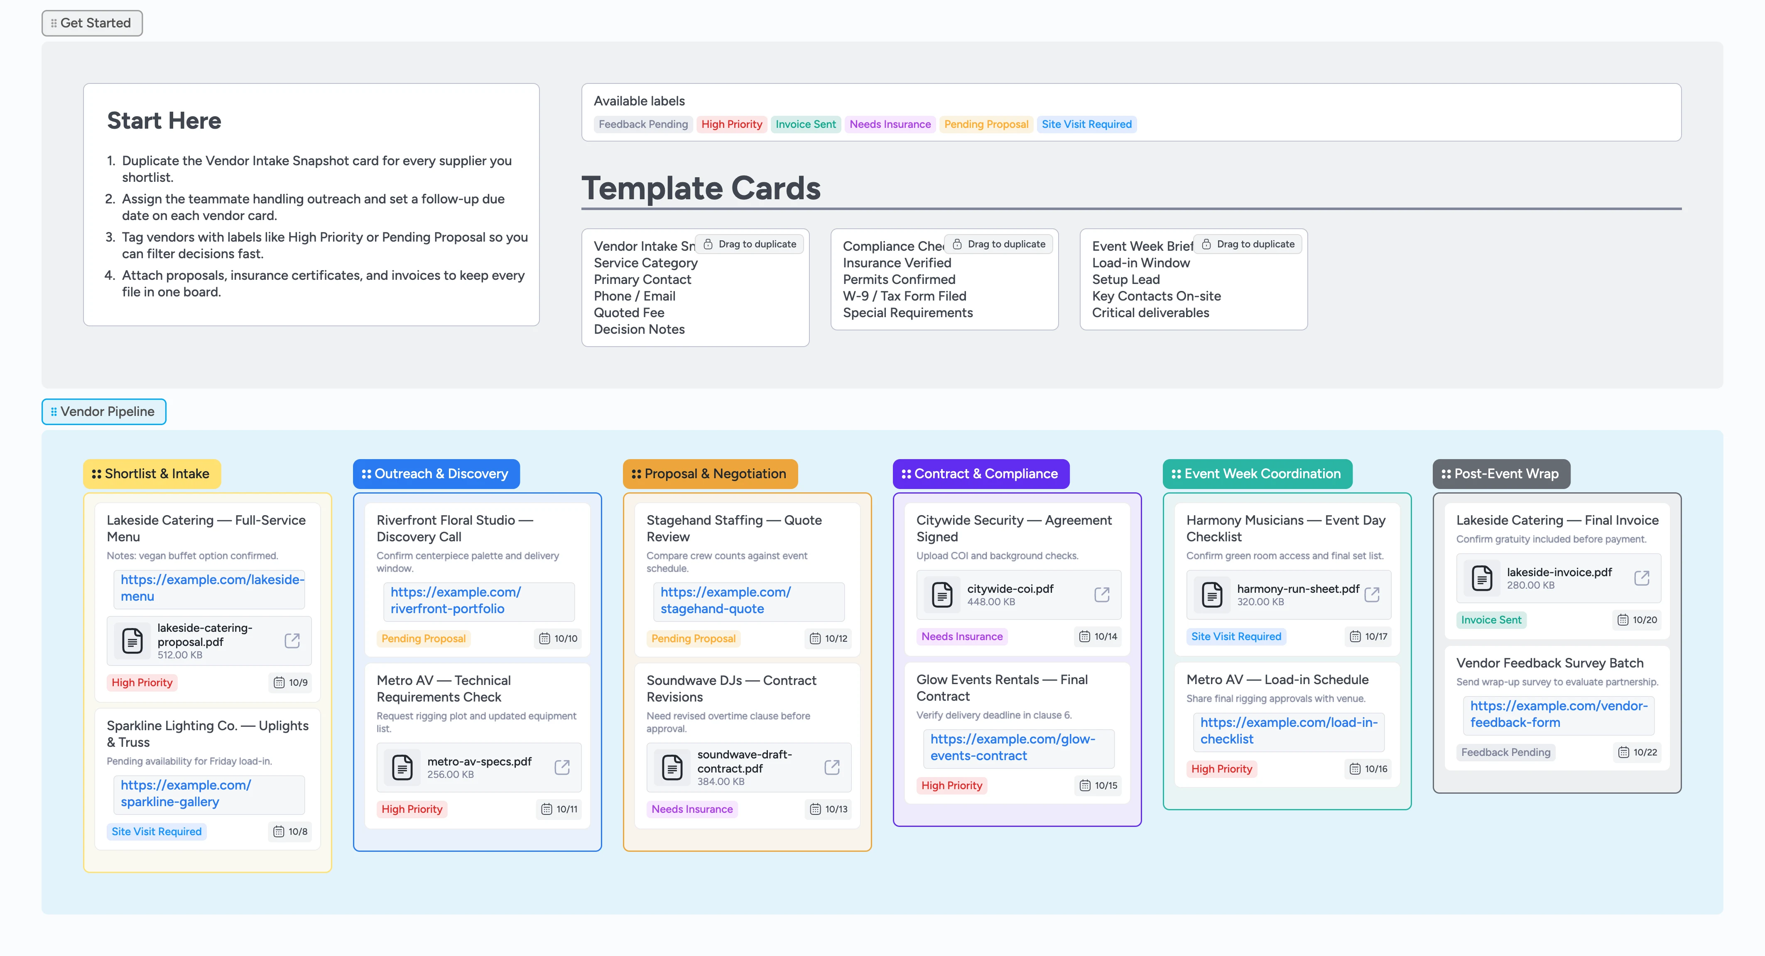Open external link for soundwave-draft-contract.pdf
Screen dimensions: 1765x956
click(832, 768)
